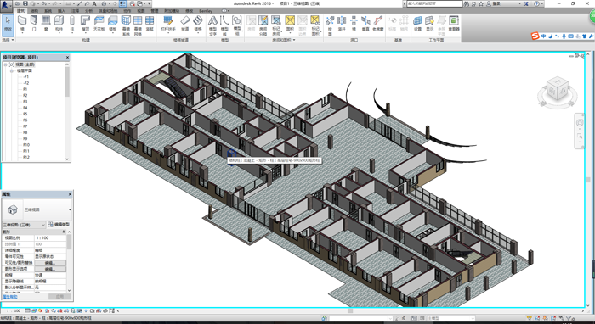Select the Wall (墙) tool

(x=22, y=23)
